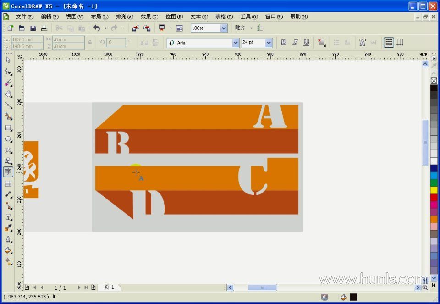This screenshot has width=440, height=304.
Task: Select the Ellipse tool
Action: click(x=8, y=139)
